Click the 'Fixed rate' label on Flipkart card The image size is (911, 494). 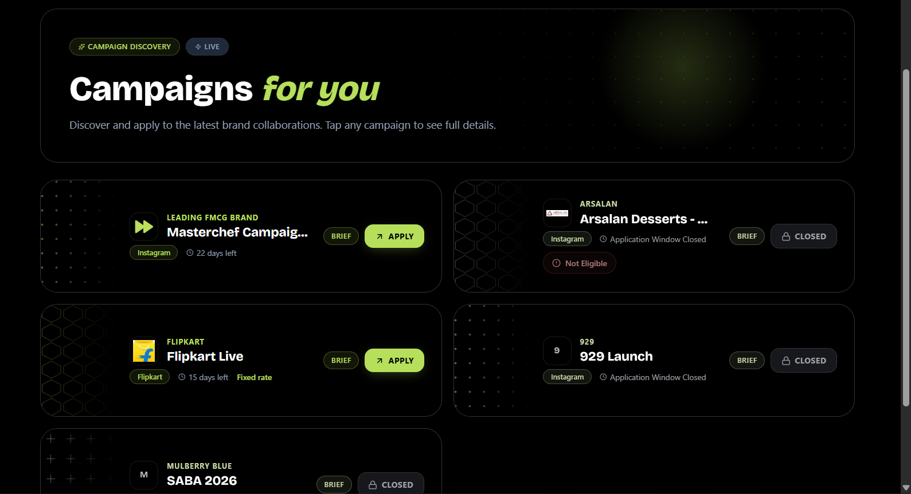point(255,377)
